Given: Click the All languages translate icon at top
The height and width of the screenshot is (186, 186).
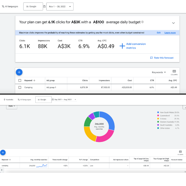Looking at the screenshot, I should click(3, 6).
